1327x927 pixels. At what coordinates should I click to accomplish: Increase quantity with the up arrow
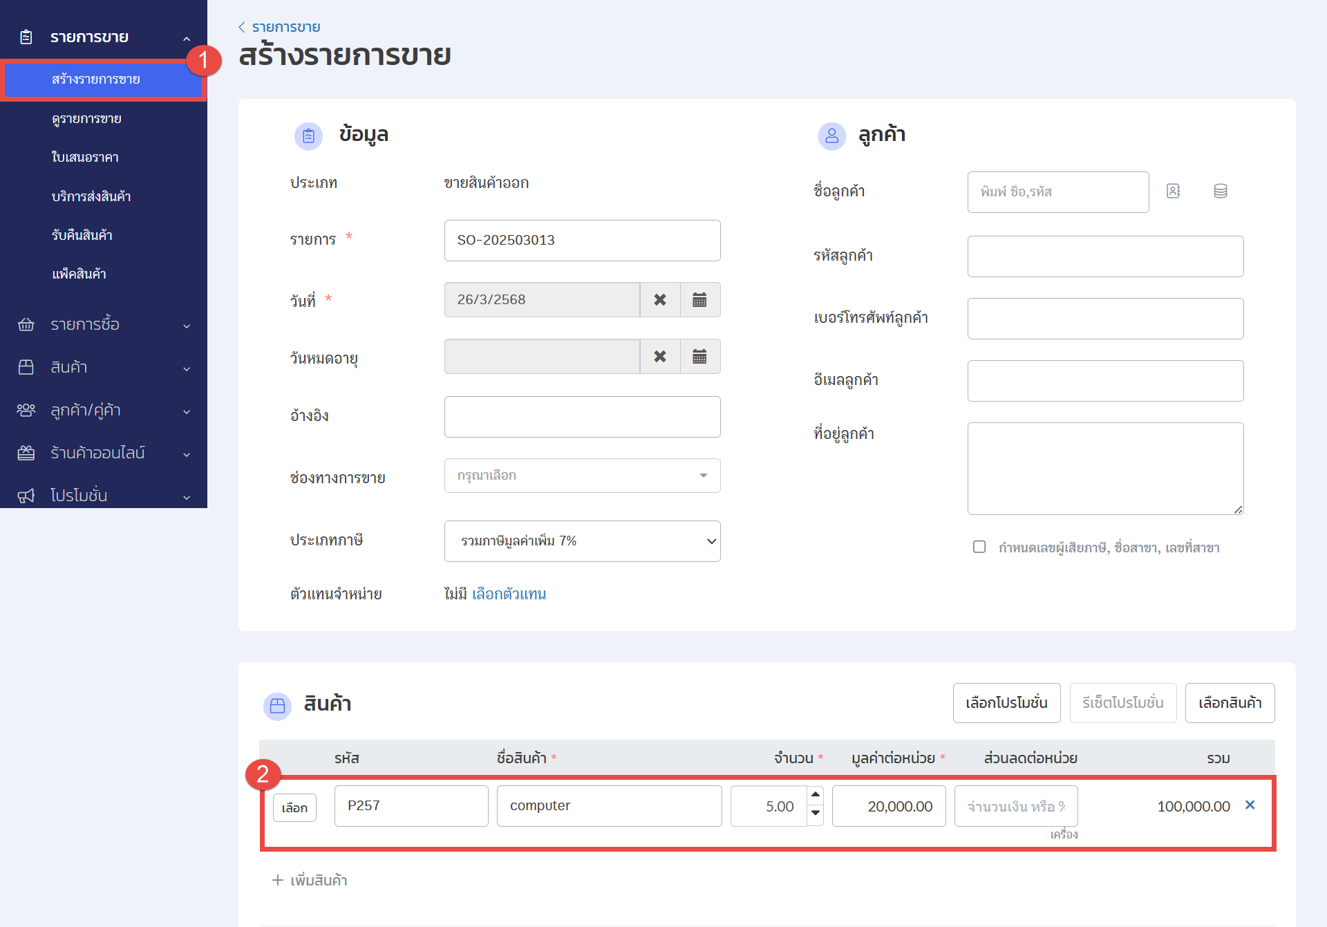pos(816,795)
